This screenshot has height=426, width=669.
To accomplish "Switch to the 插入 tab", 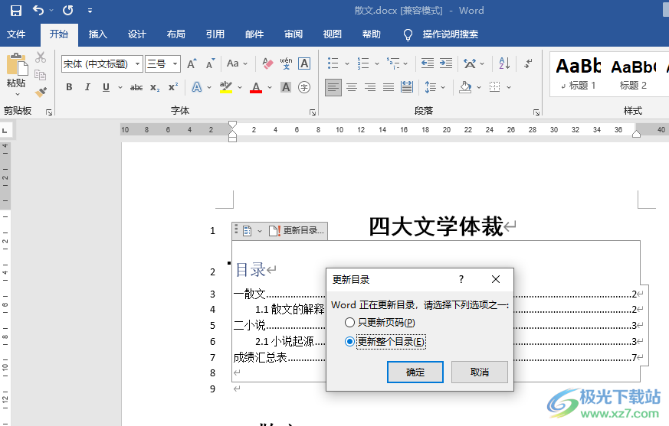I will [x=97, y=34].
